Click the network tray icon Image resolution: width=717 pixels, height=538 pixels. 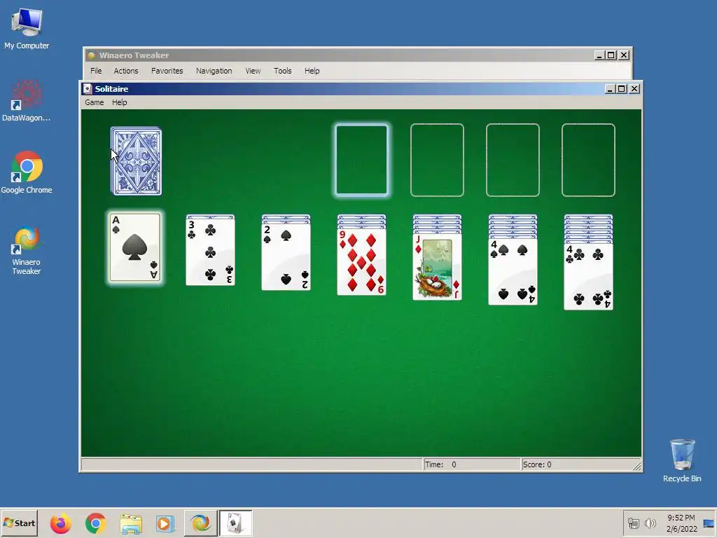tap(634, 523)
